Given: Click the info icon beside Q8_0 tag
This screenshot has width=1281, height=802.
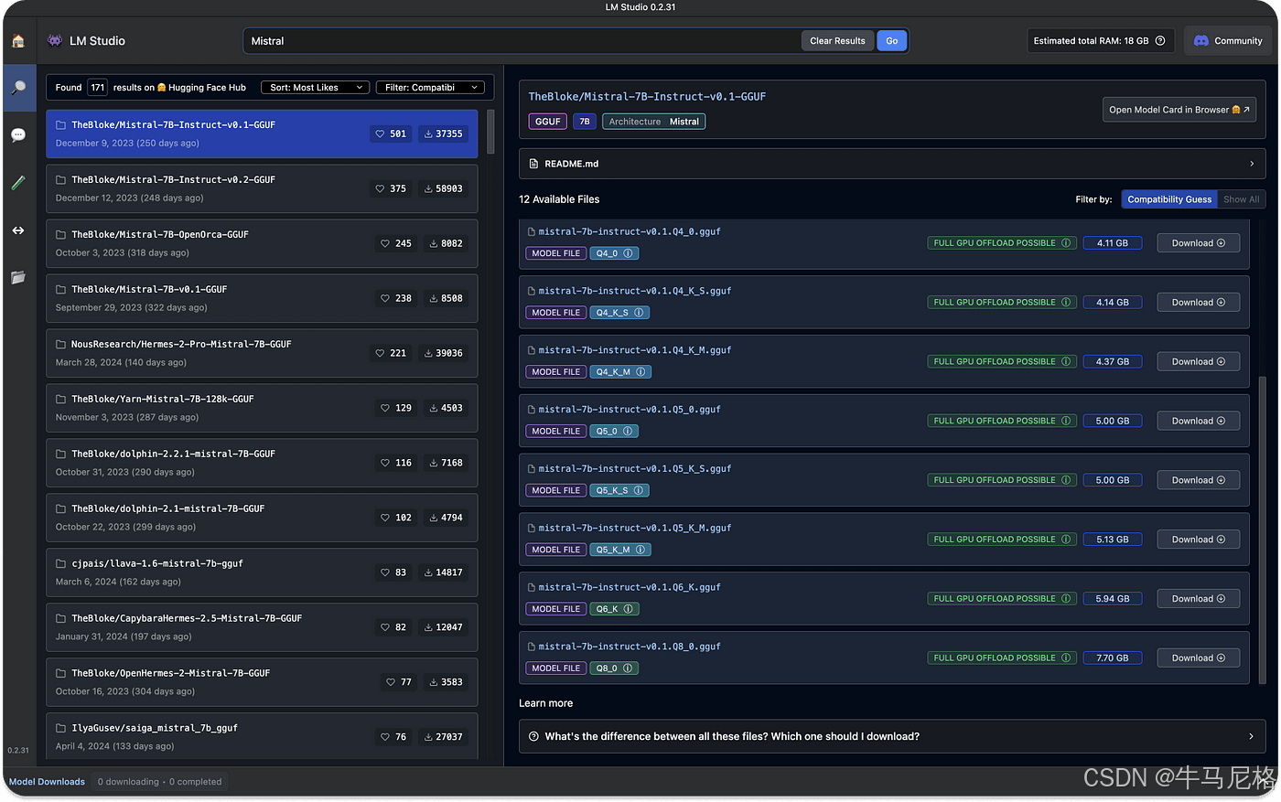Looking at the screenshot, I should pos(628,668).
